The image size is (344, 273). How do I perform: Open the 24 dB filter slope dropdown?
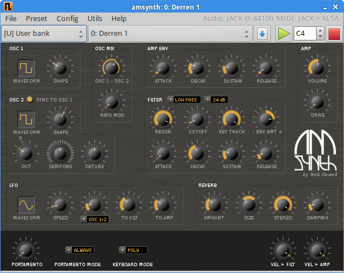pyautogui.click(x=216, y=100)
